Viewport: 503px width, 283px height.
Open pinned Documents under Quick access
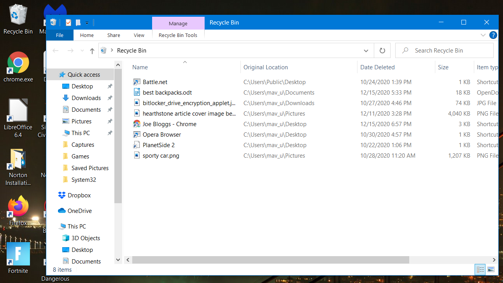pos(86,110)
